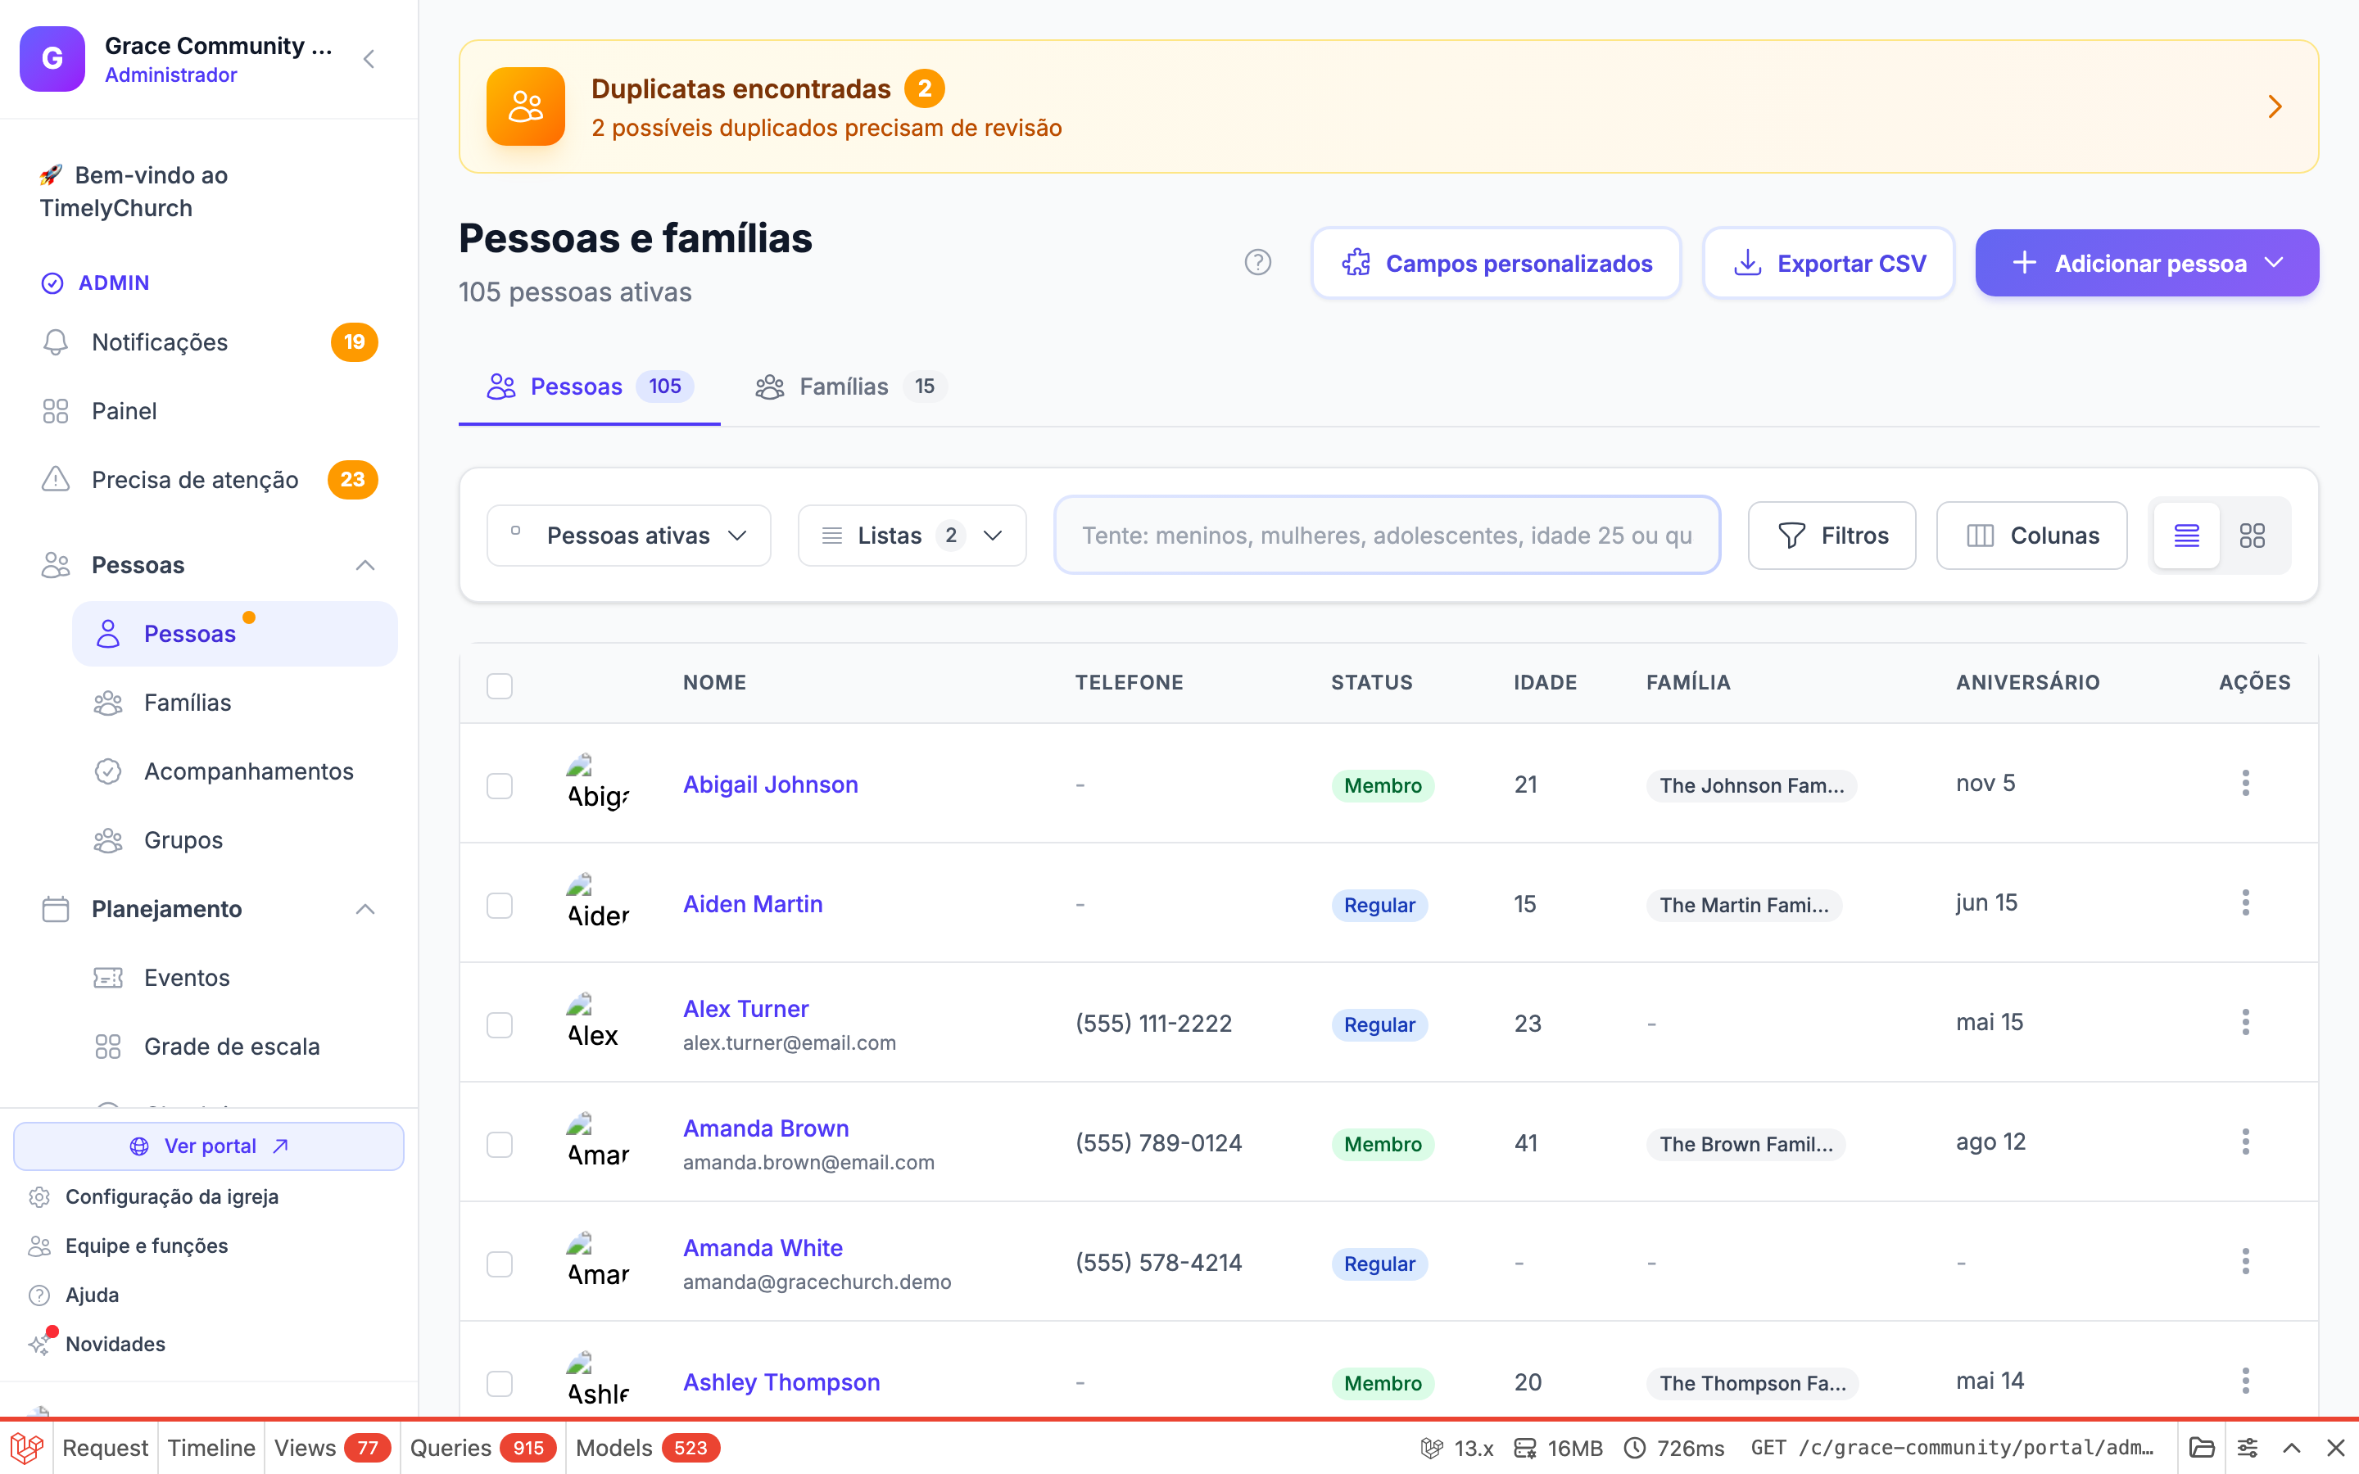The width and height of the screenshot is (2359, 1474).
Task: Check the box for Abigail Johnson
Action: click(499, 786)
